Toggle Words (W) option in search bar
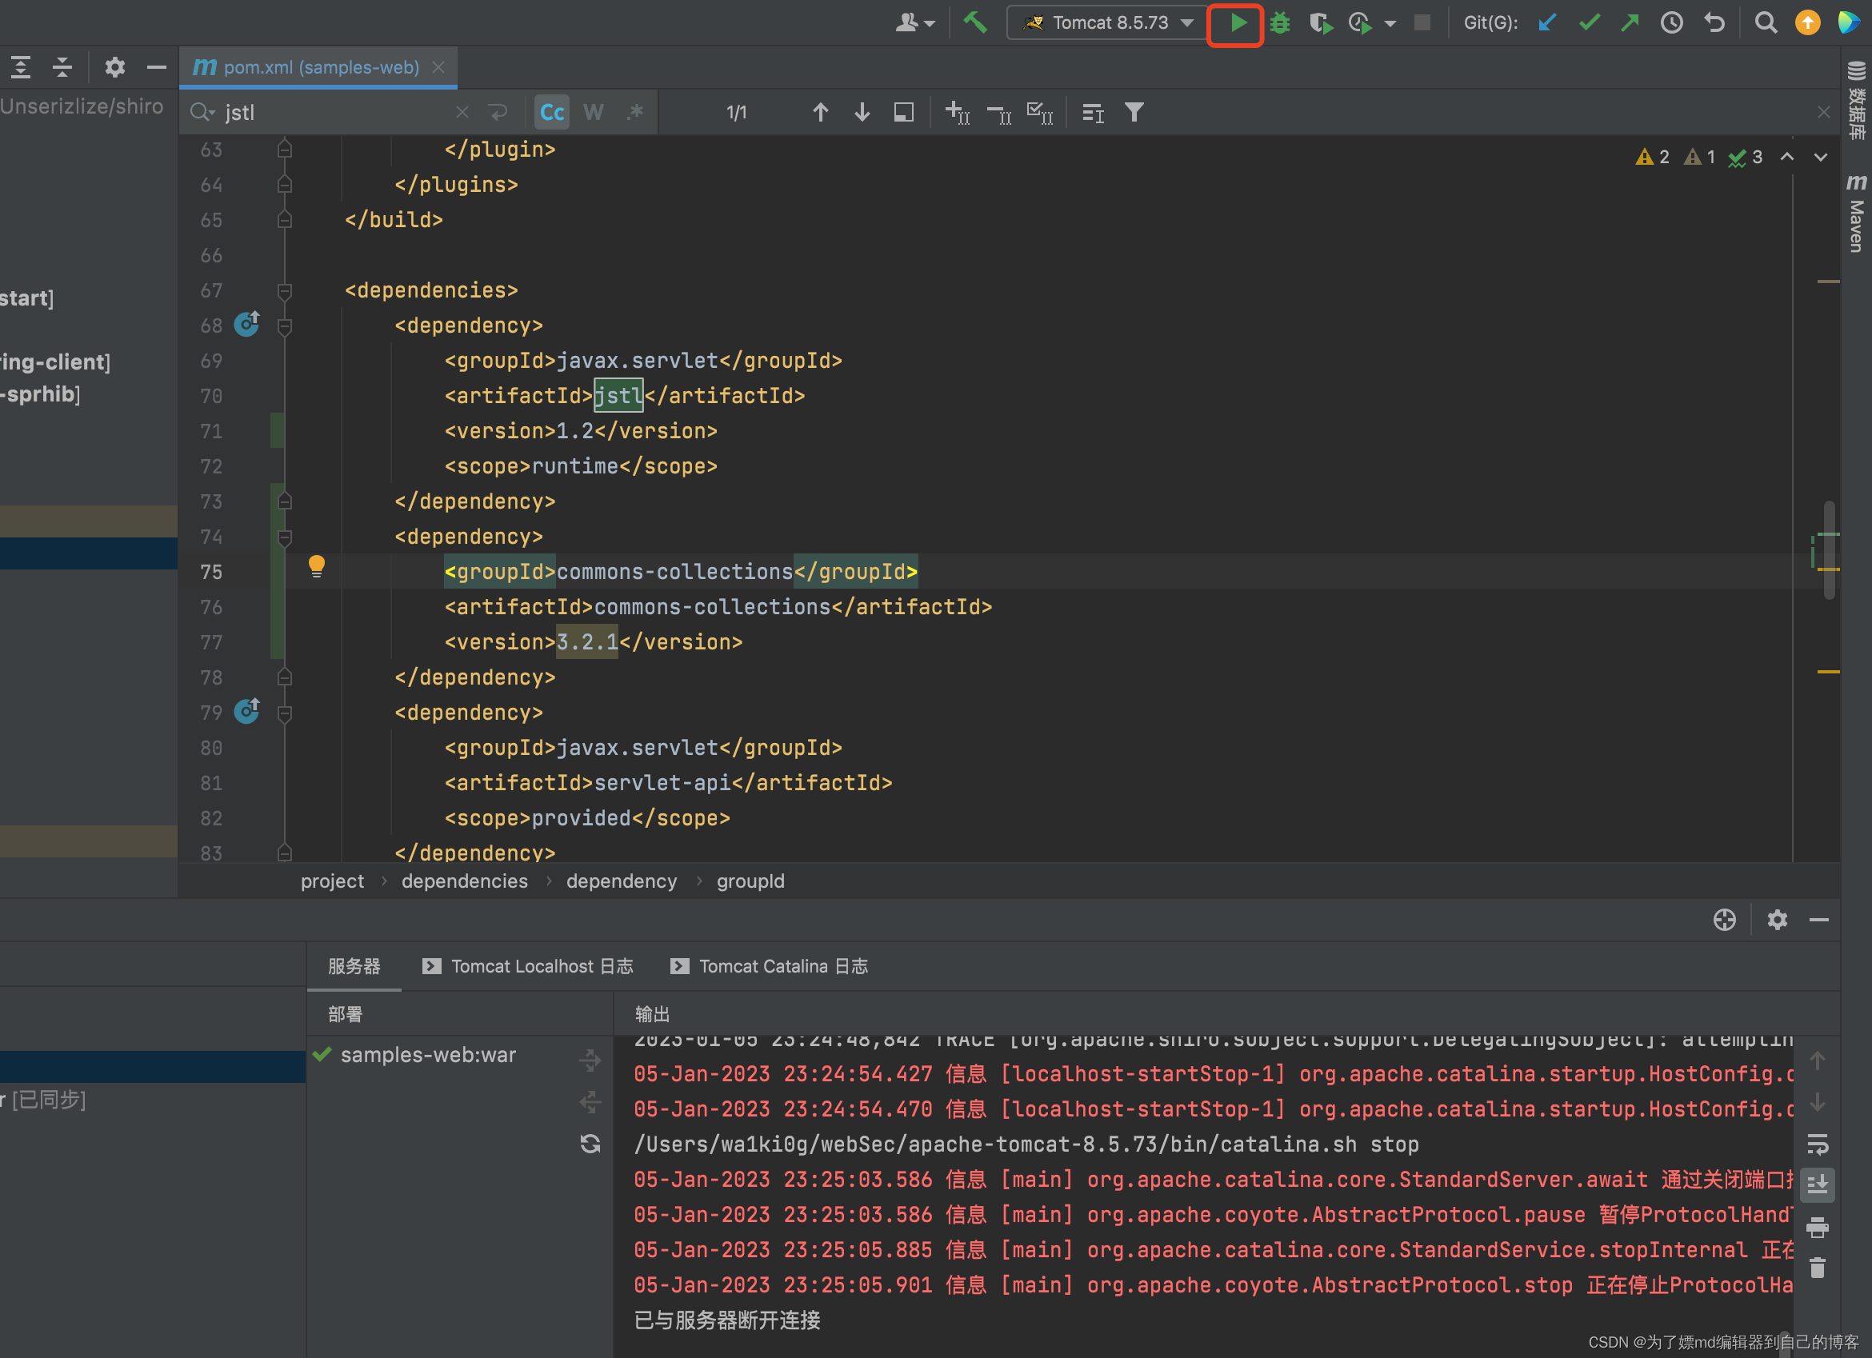 tap(594, 112)
